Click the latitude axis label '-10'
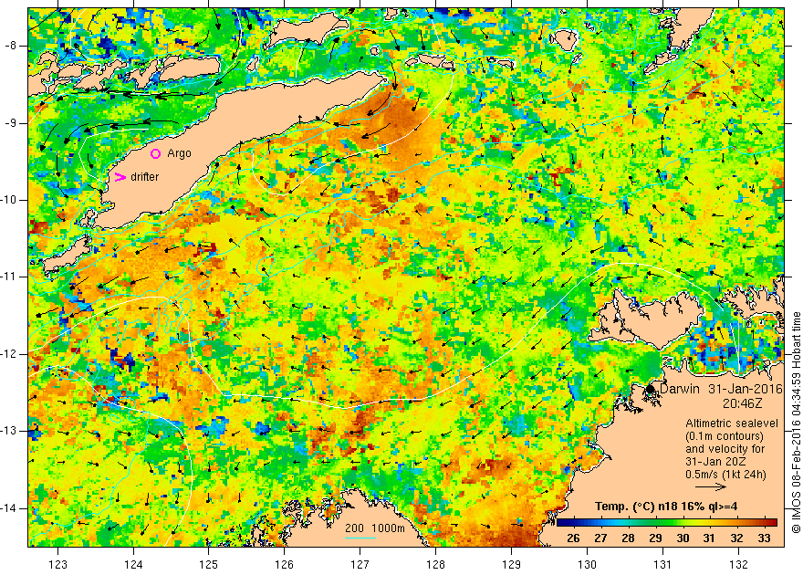This screenshot has width=803, height=575. point(8,200)
